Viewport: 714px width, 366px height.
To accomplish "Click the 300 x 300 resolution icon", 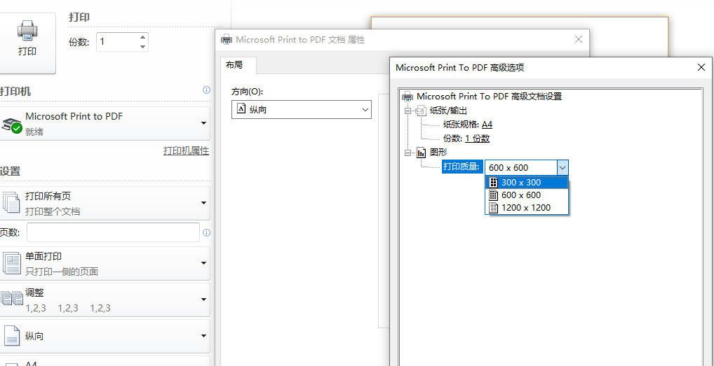I will pos(493,183).
